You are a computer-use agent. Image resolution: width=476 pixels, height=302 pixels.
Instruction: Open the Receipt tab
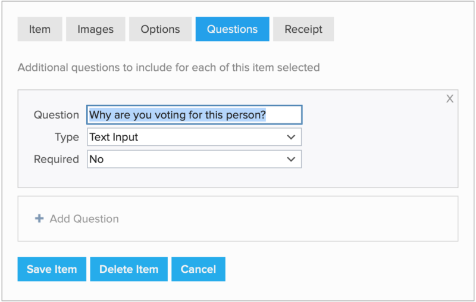[303, 29]
